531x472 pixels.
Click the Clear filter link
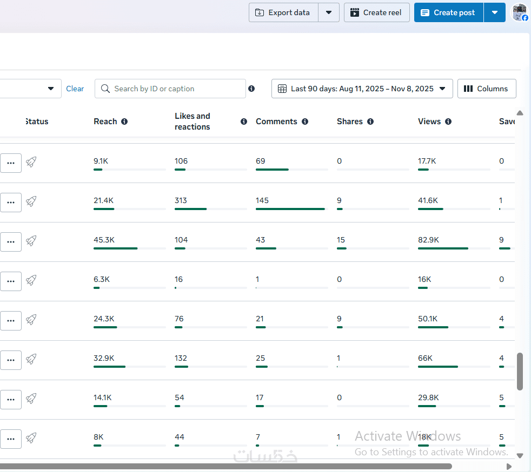pyautogui.click(x=75, y=89)
